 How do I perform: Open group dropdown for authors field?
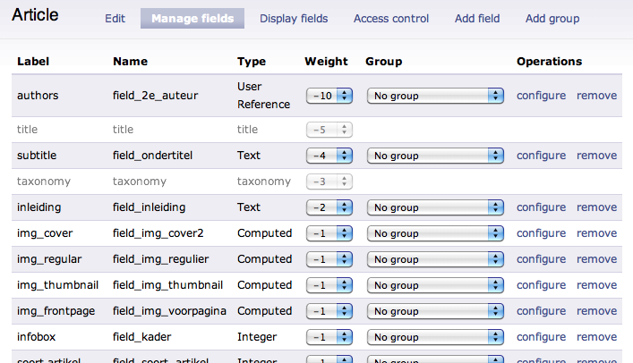435,96
